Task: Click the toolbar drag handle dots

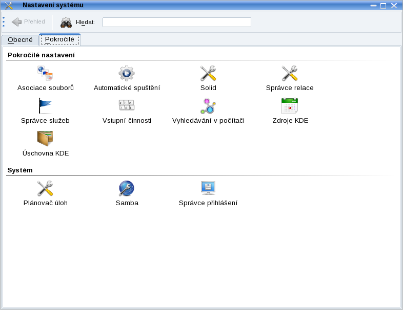Action: coord(4,22)
